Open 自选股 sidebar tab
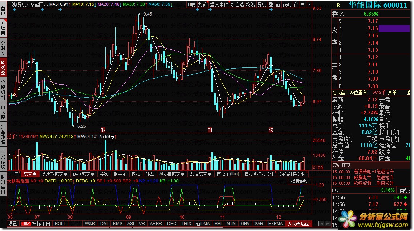Viewport: 414px width, 231px height. coord(3,112)
